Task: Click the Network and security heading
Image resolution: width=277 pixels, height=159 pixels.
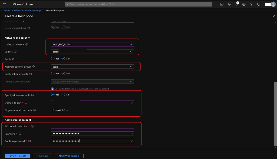Action: coord(17,38)
